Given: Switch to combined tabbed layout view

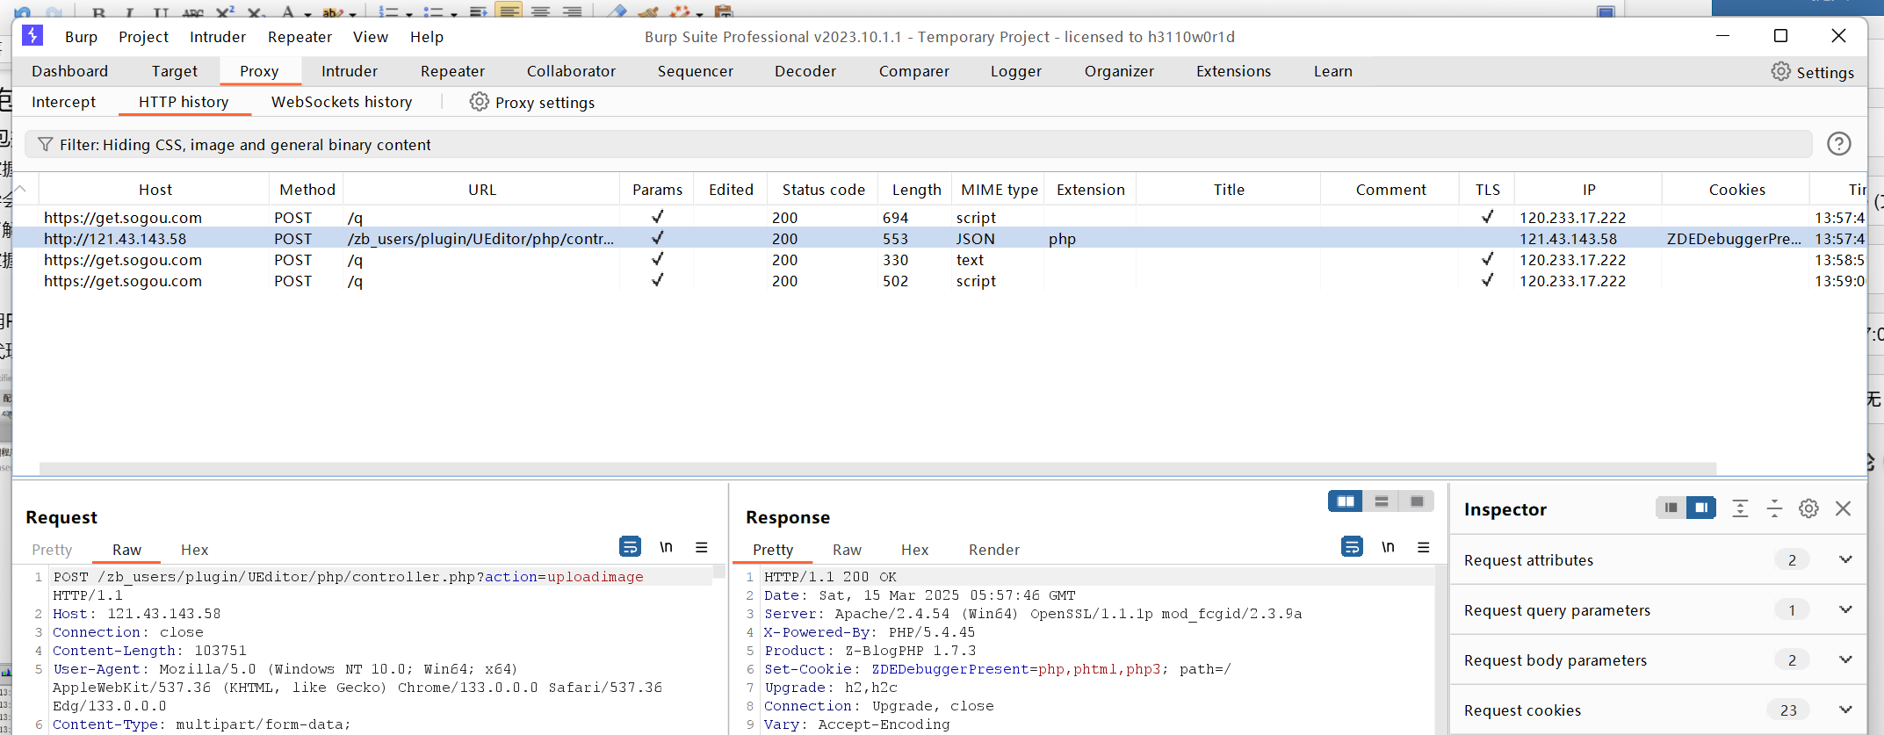Looking at the screenshot, I should click(1417, 501).
